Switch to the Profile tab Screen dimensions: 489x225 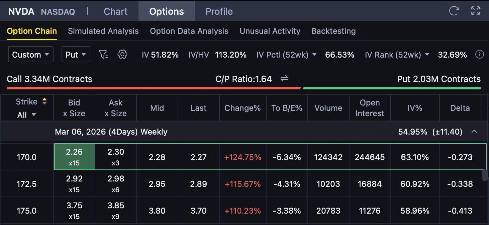(219, 11)
